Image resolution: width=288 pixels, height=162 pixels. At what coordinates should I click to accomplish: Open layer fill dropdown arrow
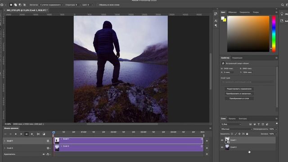pos(276,134)
